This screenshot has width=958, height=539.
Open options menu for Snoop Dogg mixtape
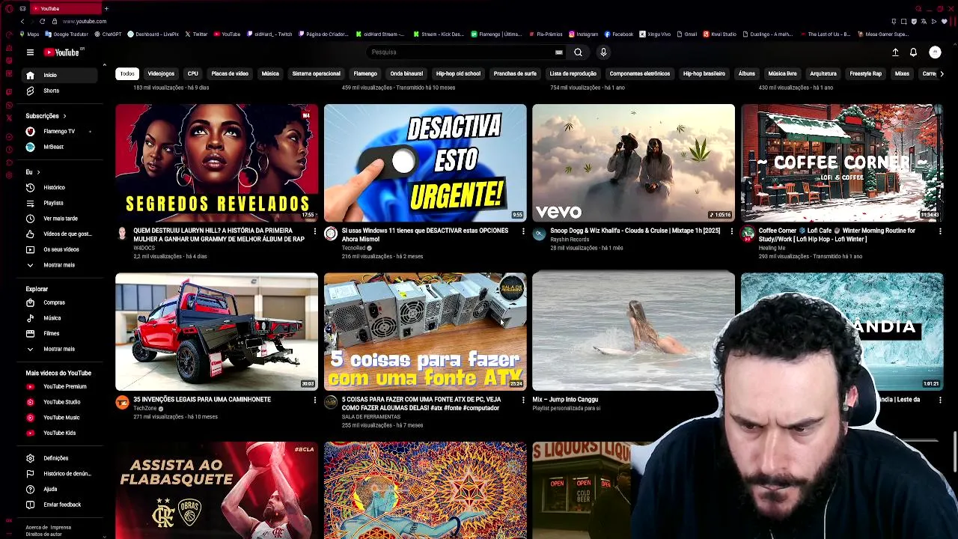coord(731,231)
